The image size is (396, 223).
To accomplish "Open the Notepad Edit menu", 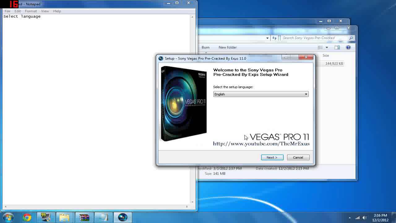I will 18,11.
